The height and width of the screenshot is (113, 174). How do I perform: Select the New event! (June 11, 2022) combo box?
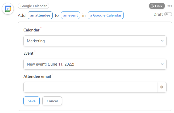click(95, 64)
